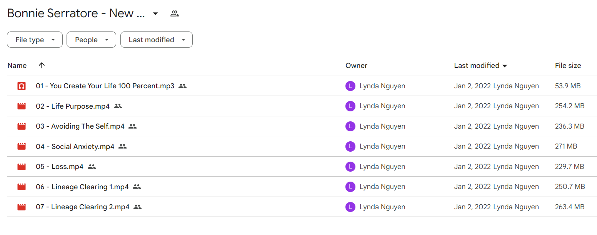Click shared icon next to 01 - You Create Your Life
Viewport: 597px width, 235px height.
point(183,86)
